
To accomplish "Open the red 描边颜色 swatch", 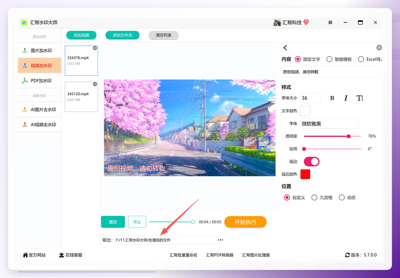I will coord(305,174).
